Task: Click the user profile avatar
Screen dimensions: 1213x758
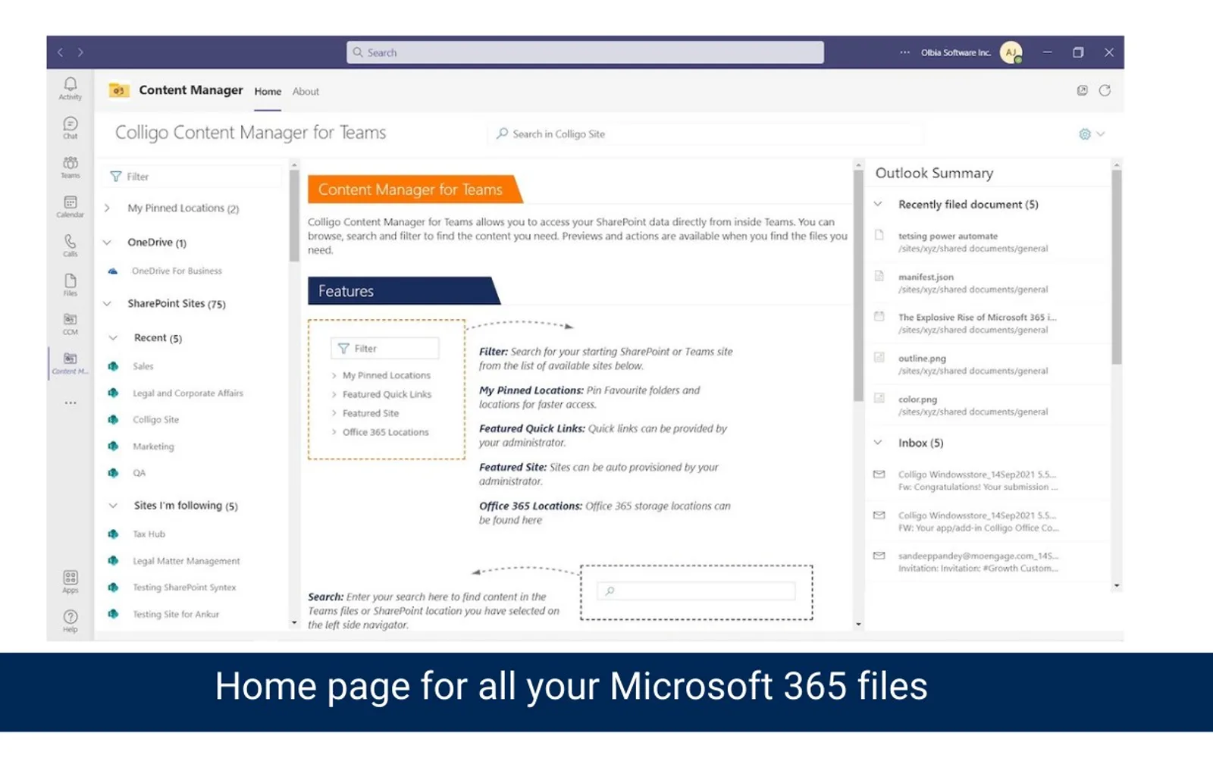Action: (1011, 52)
